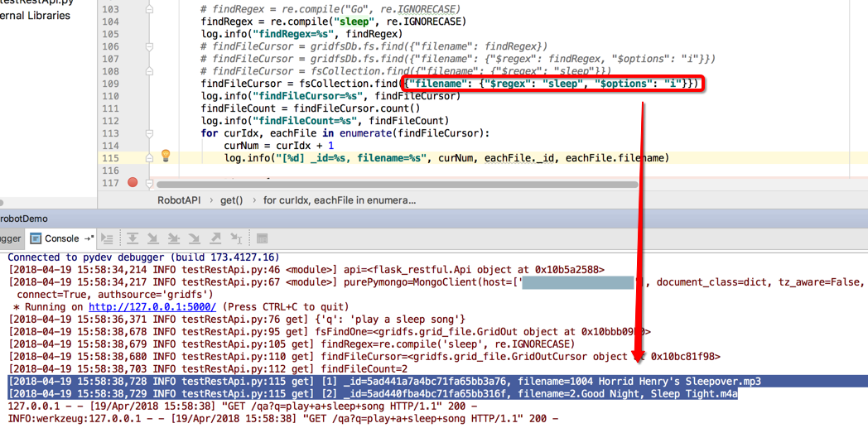The width and height of the screenshot is (868, 428).
Task: Click the yellow lightbulb on line 115
Action: 165,156
